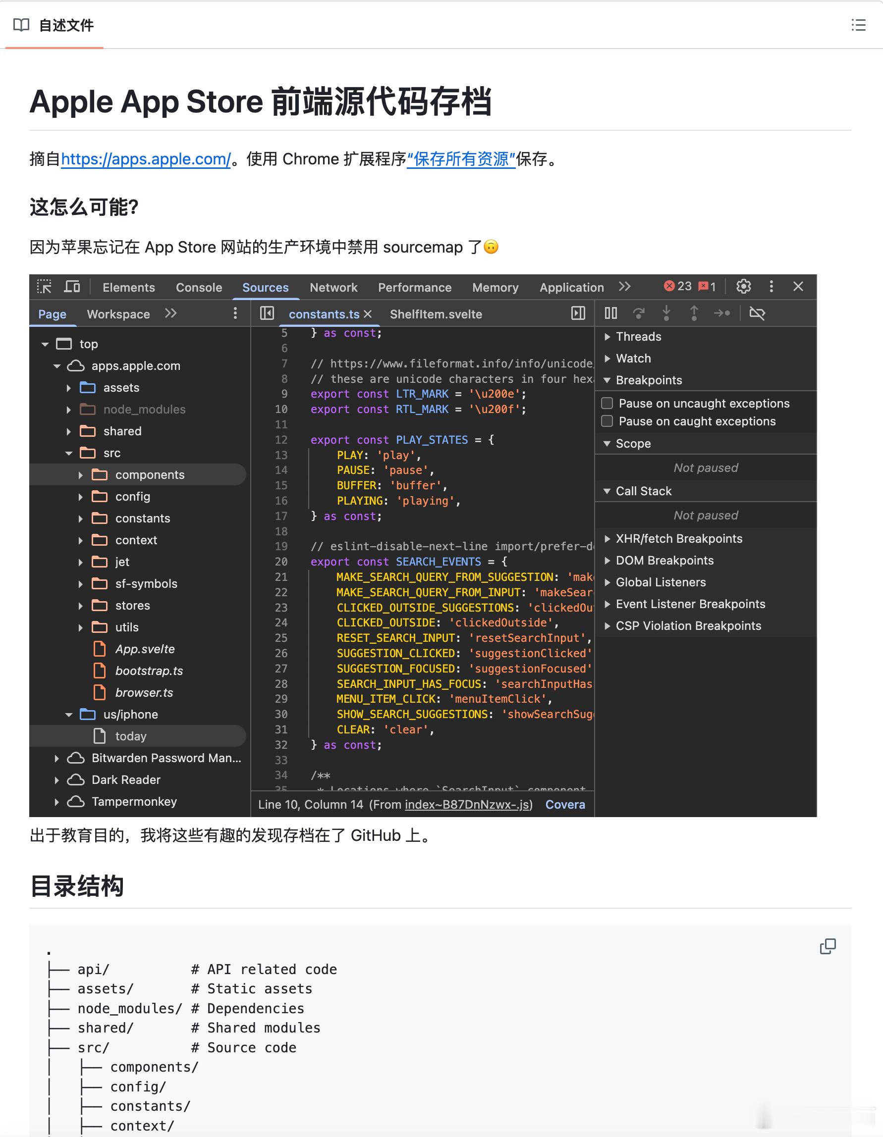This screenshot has height=1137, width=883.
Task: Switch to the Console panel
Action: [x=199, y=287]
